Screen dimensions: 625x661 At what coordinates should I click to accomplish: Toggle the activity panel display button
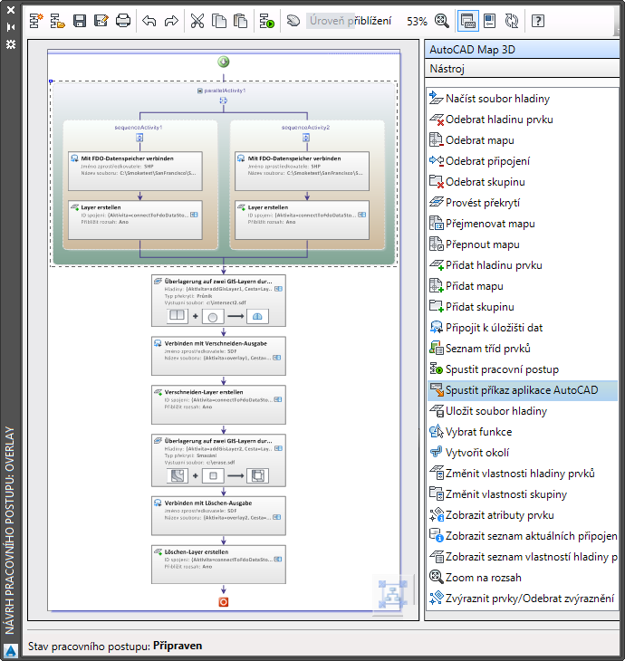pos(468,21)
